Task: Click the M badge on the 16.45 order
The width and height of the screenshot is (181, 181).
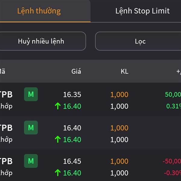Action: pos(31,161)
